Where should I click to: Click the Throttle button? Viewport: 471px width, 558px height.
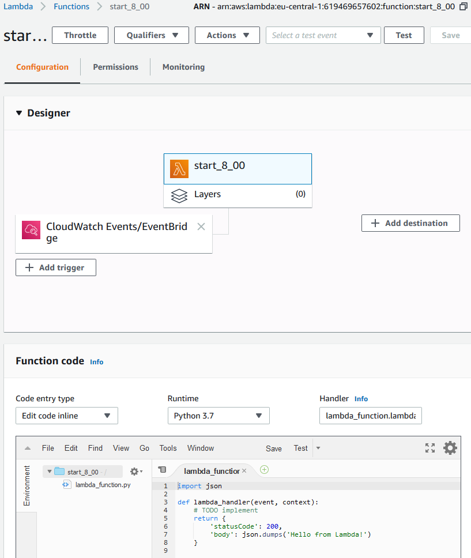[x=80, y=35]
